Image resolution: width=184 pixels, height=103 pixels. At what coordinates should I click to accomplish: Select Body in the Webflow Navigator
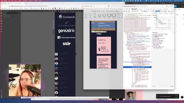[5, 15]
